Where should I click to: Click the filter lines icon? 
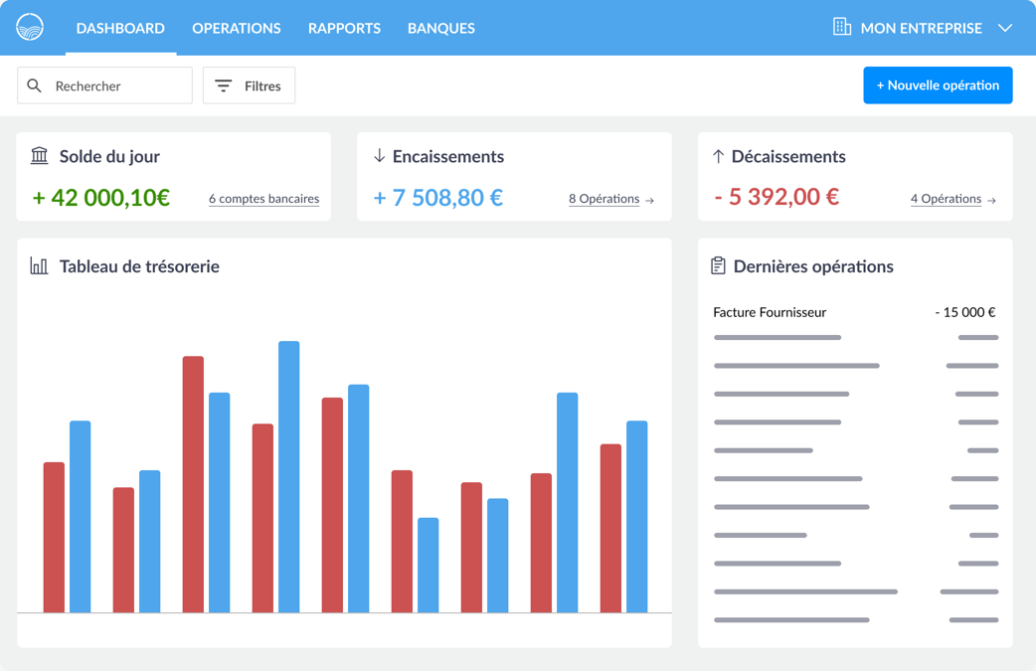coord(224,85)
